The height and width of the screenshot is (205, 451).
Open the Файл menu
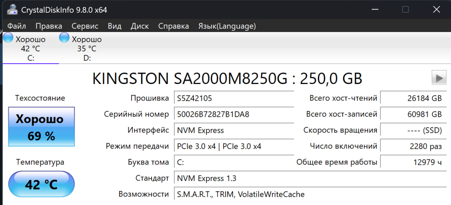click(x=17, y=26)
